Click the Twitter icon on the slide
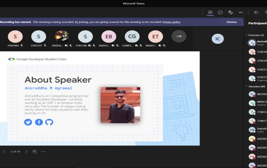Image resolution: width=267 pixels, height=168 pixels. 28,122
